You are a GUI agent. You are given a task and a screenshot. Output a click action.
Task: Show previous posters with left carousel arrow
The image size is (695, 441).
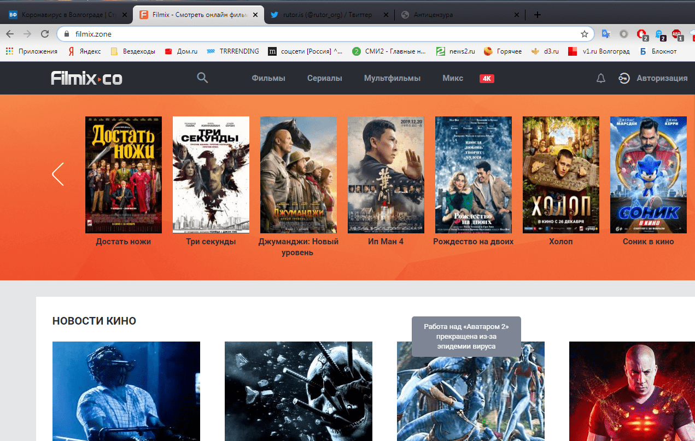pos(58,174)
